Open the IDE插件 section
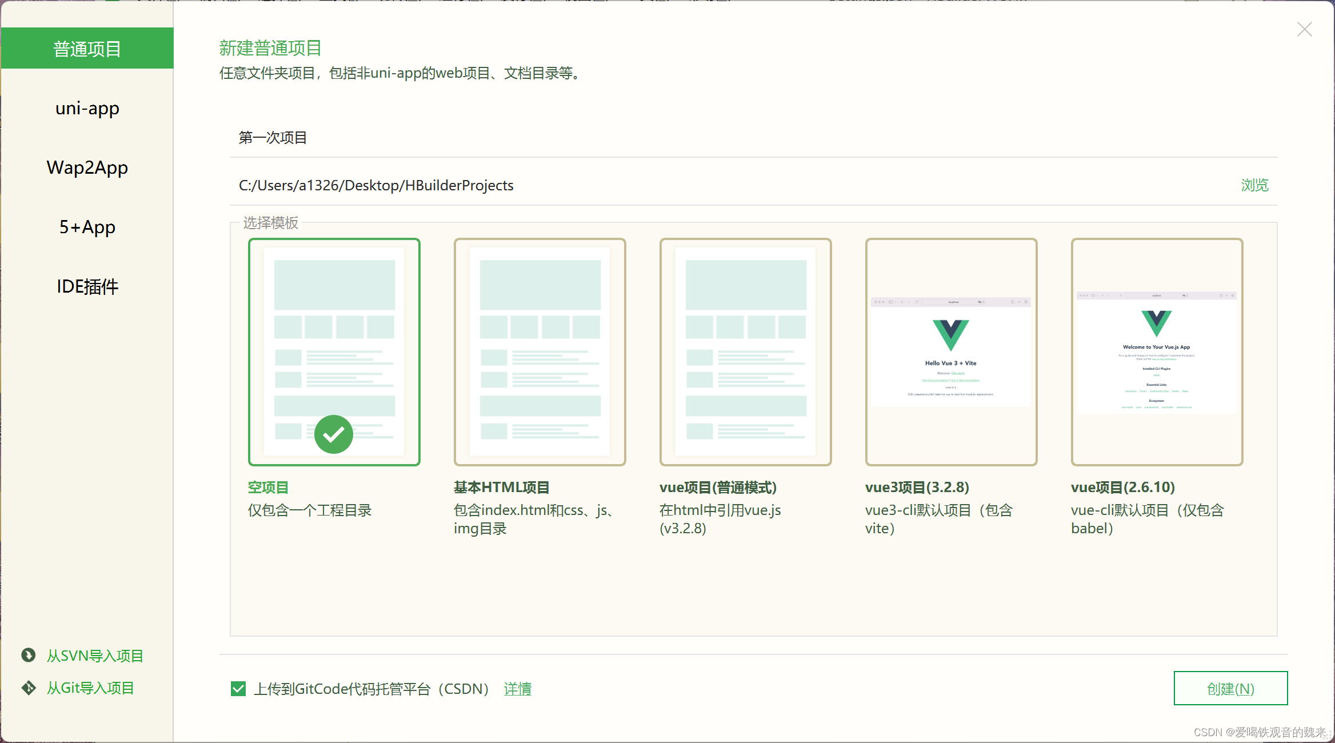 pyautogui.click(x=87, y=286)
